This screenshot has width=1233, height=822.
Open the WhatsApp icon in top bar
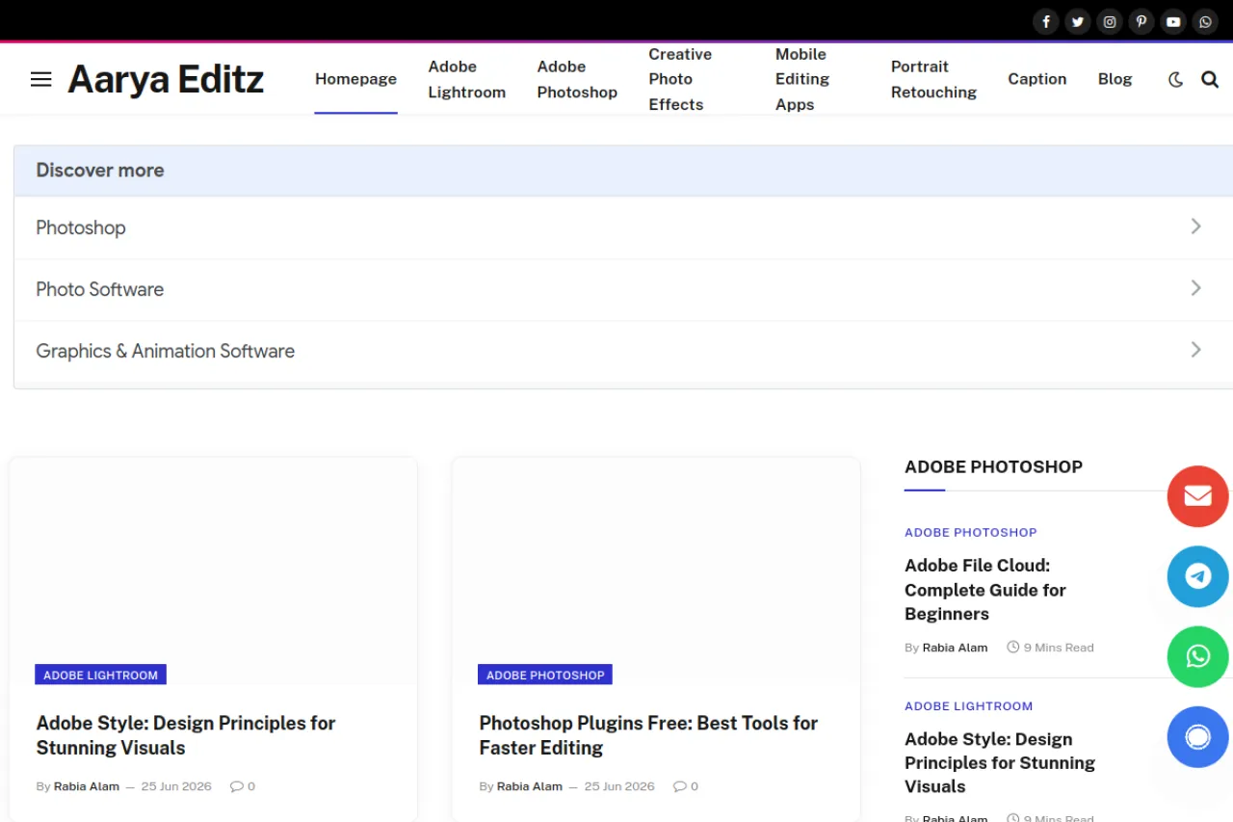click(x=1205, y=22)
